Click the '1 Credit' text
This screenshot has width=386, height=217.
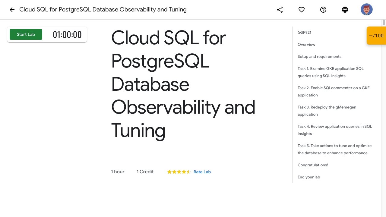[x=145, y=172]
